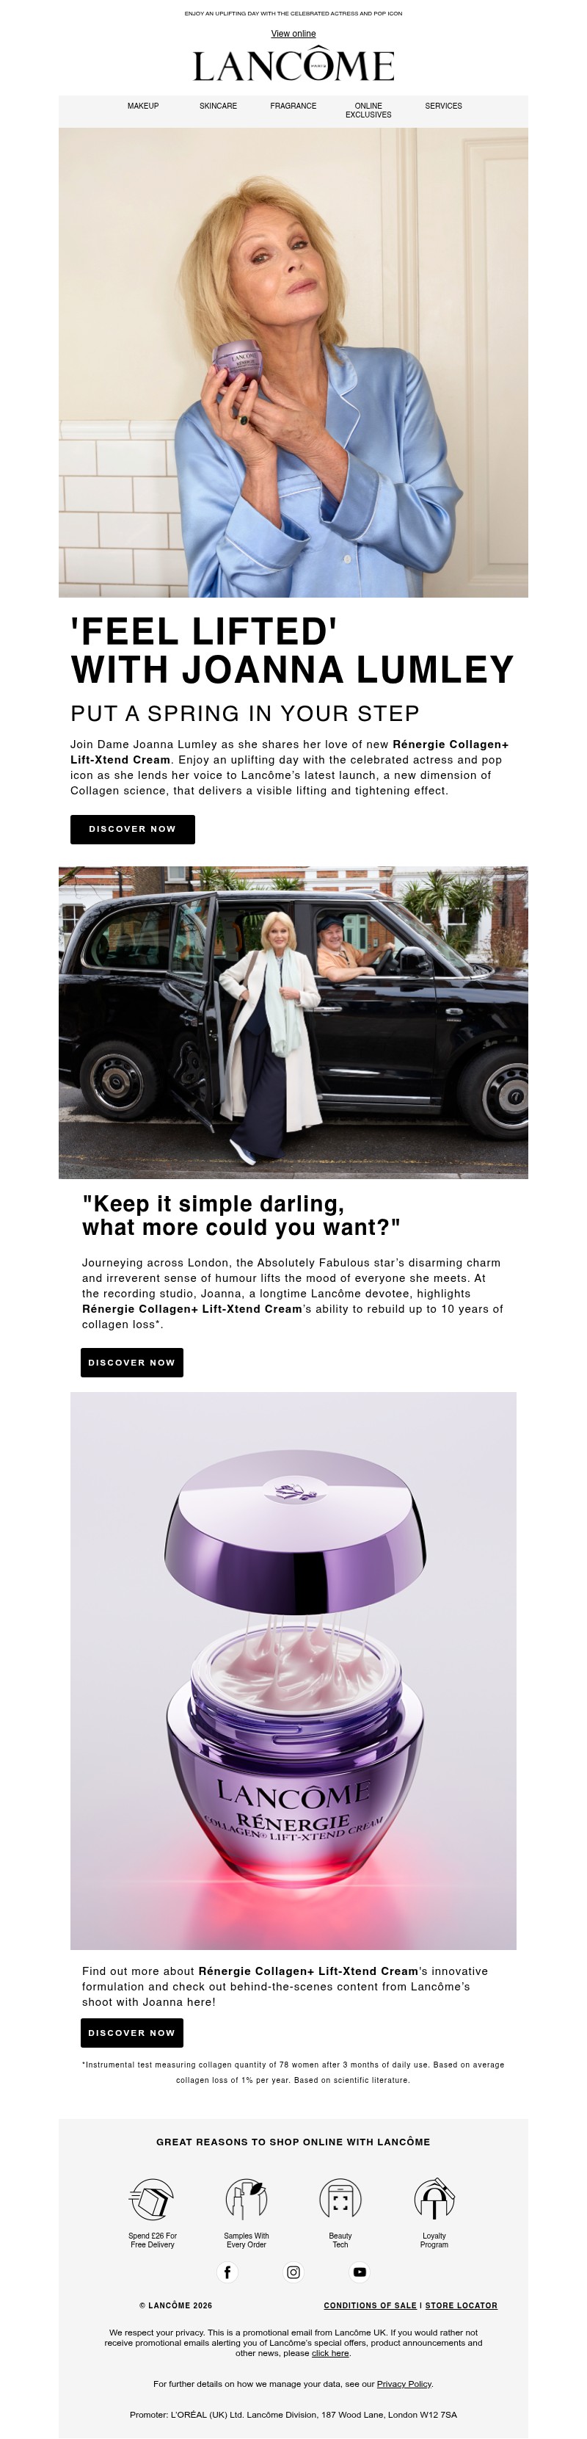Select the Beauty Tech icon

[x=340, y=2198]
